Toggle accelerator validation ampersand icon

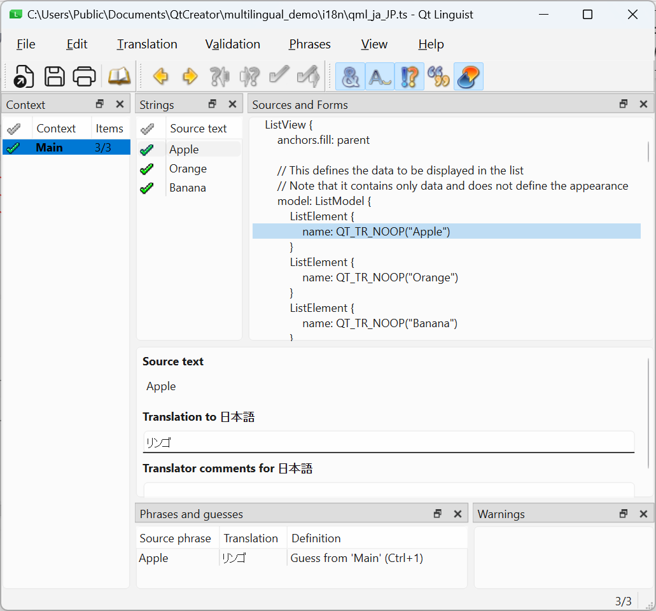pos(350,76)
